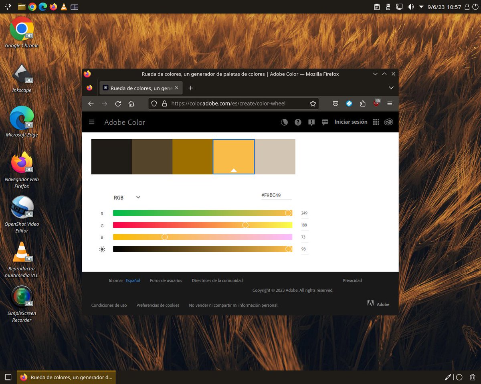Image resolution: width=481 pixels, height=384 pixels.
Task: Launch Google Chrome desktop shortcut
Action: pyautogui.click(x=22, y=33)
